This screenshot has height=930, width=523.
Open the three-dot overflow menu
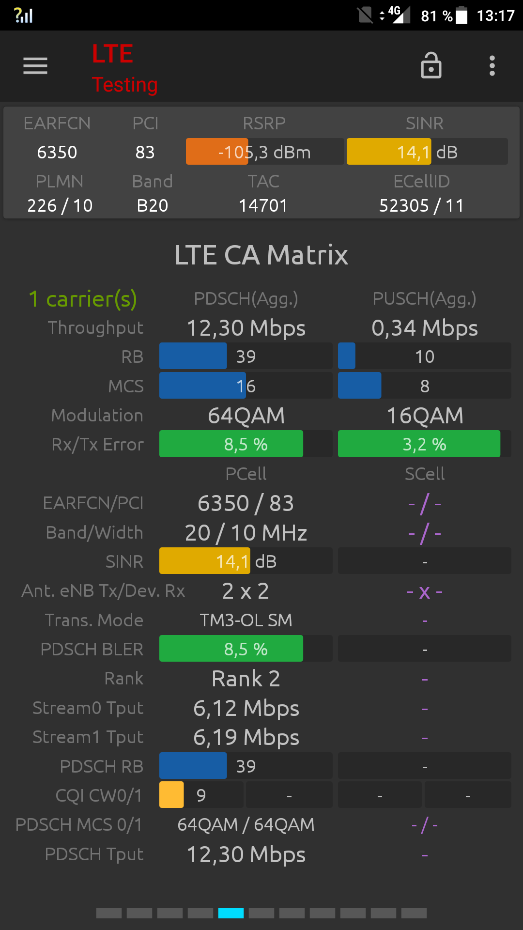(x=492, y=66)
